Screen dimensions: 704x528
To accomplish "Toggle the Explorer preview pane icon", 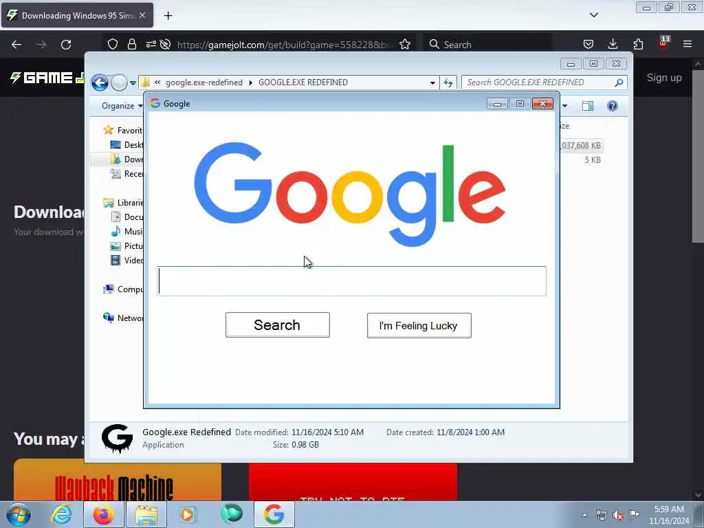I will pyautogui.click(x=588, y=106).
